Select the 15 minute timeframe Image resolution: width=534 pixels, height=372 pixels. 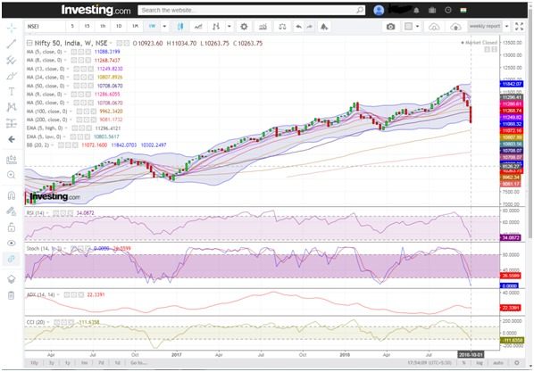click(88, 26)
